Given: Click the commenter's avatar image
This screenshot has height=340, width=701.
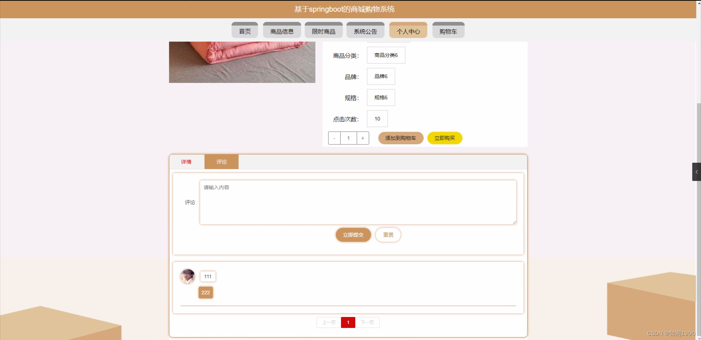Looking at the screenshot, I should [x=188, y=277].
